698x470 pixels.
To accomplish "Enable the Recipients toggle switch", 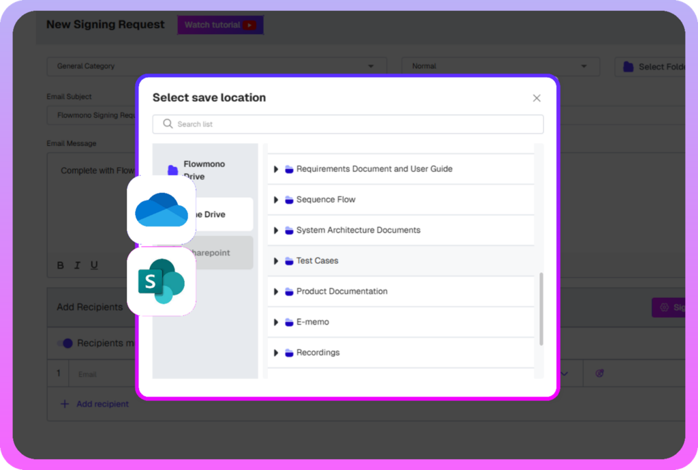I will (x=66, y=343).
